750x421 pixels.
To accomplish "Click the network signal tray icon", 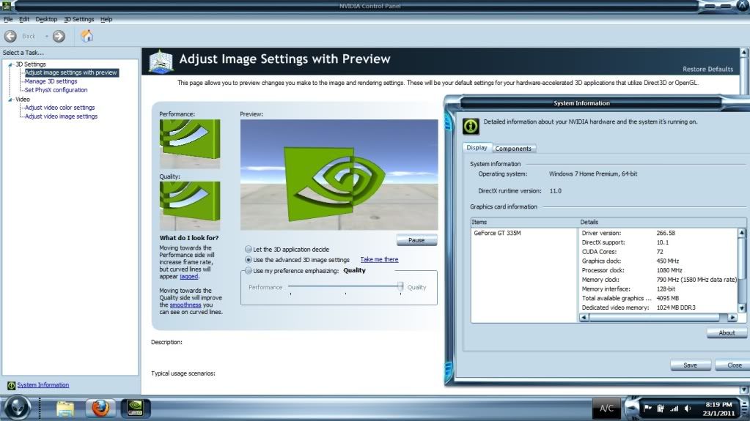I will [674, 408].
